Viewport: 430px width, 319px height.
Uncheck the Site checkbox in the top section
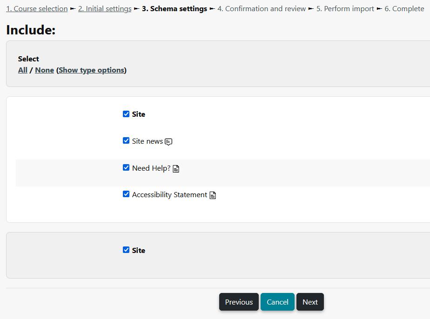coord(126,113)
